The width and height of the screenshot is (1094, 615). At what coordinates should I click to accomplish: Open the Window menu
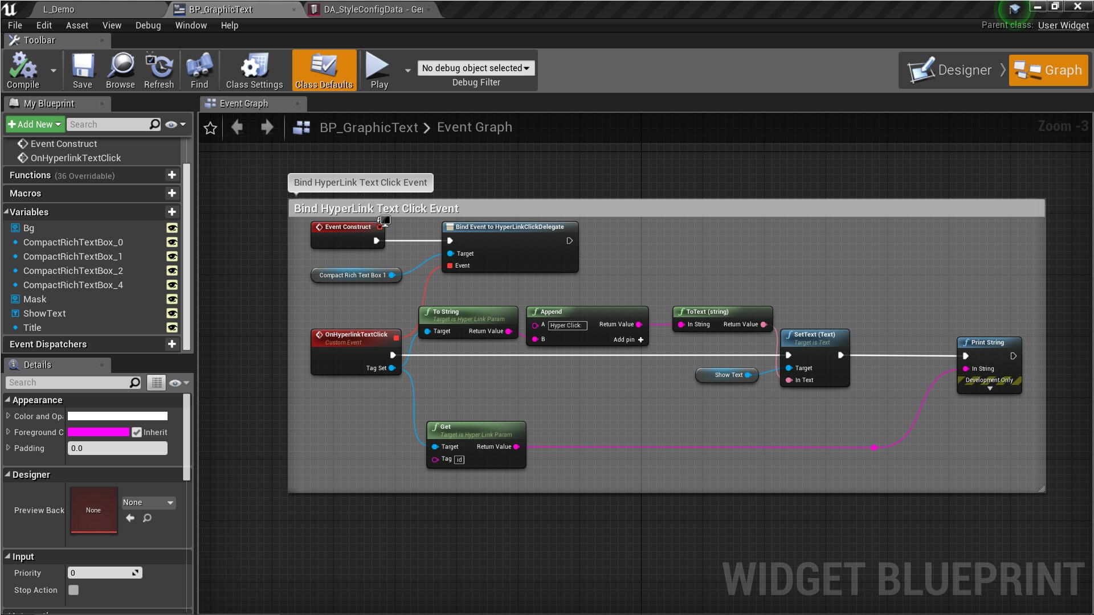click(x=191, y=25)
